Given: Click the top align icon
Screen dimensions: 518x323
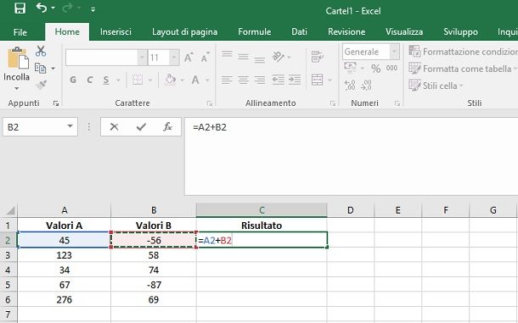Looking at the screenshot, I should click(227, 54).
